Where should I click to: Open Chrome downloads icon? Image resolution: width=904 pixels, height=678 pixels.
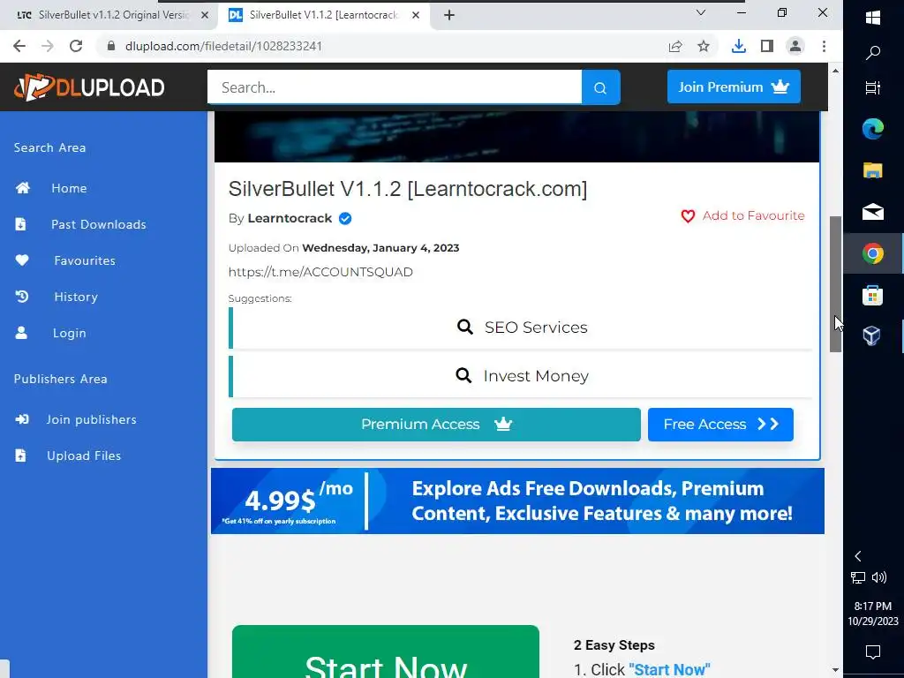point(739,46)
